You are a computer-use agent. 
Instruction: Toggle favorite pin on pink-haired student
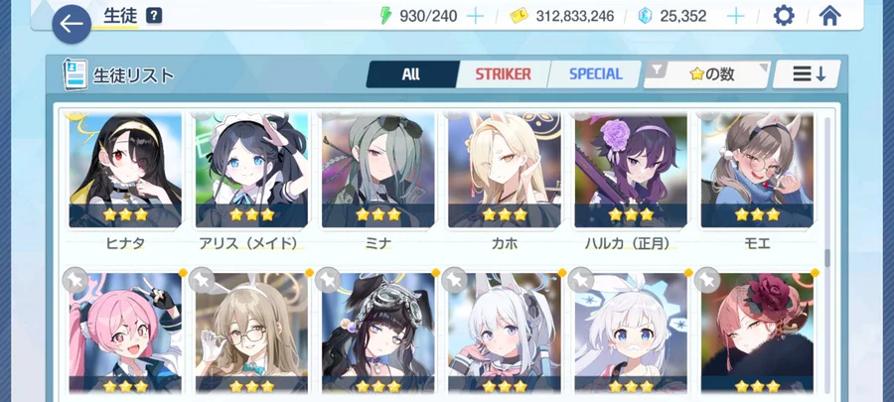[x=75, y=280]
